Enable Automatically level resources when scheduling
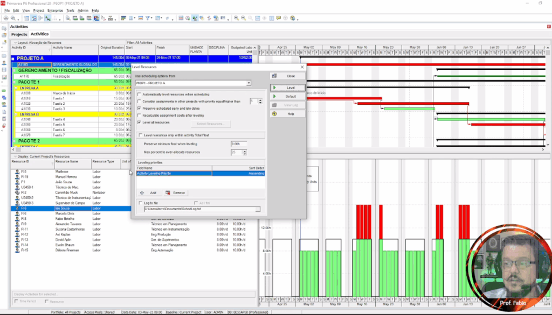 point(139,94)
